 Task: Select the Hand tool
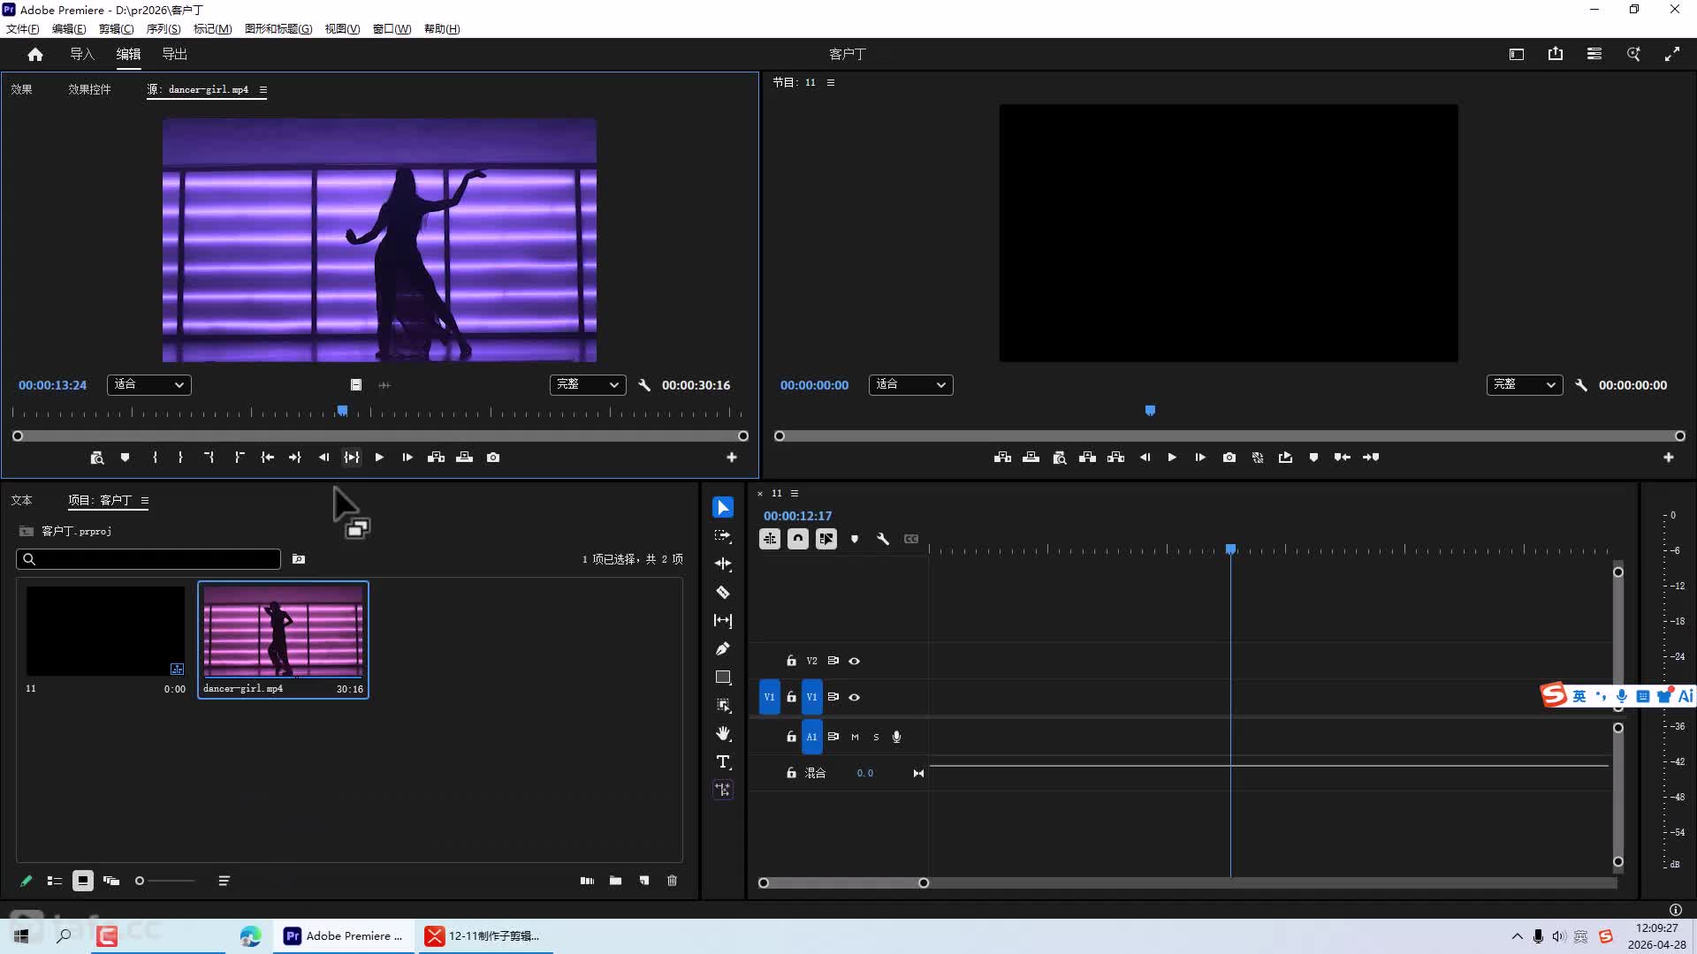pyautogui.click(x=723, y=733)
